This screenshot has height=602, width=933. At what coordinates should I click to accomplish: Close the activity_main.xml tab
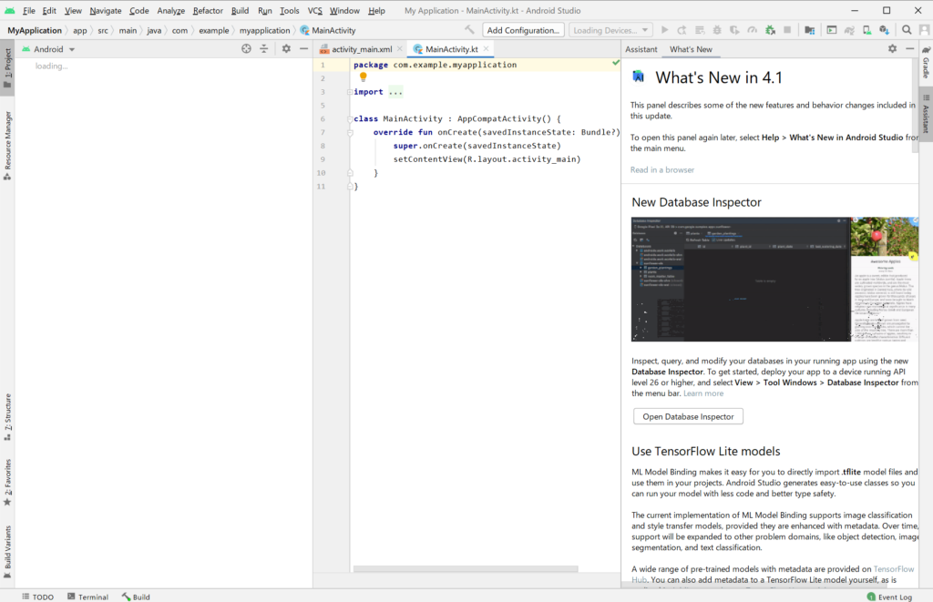(399, 49)
